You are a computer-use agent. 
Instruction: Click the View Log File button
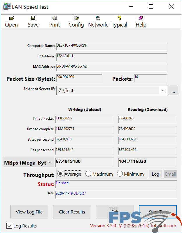coord(29,212)
